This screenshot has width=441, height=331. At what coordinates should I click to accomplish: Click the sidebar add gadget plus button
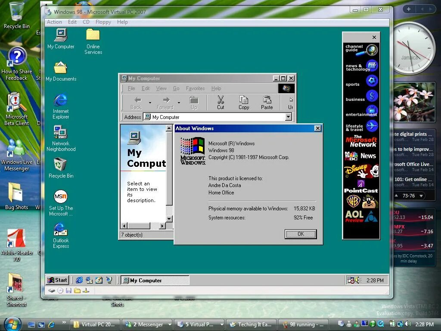click(x=409, y=9)
